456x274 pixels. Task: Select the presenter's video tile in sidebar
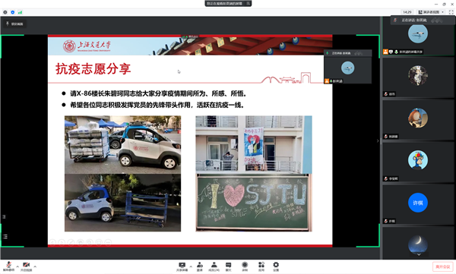click(x=418, y=36)
